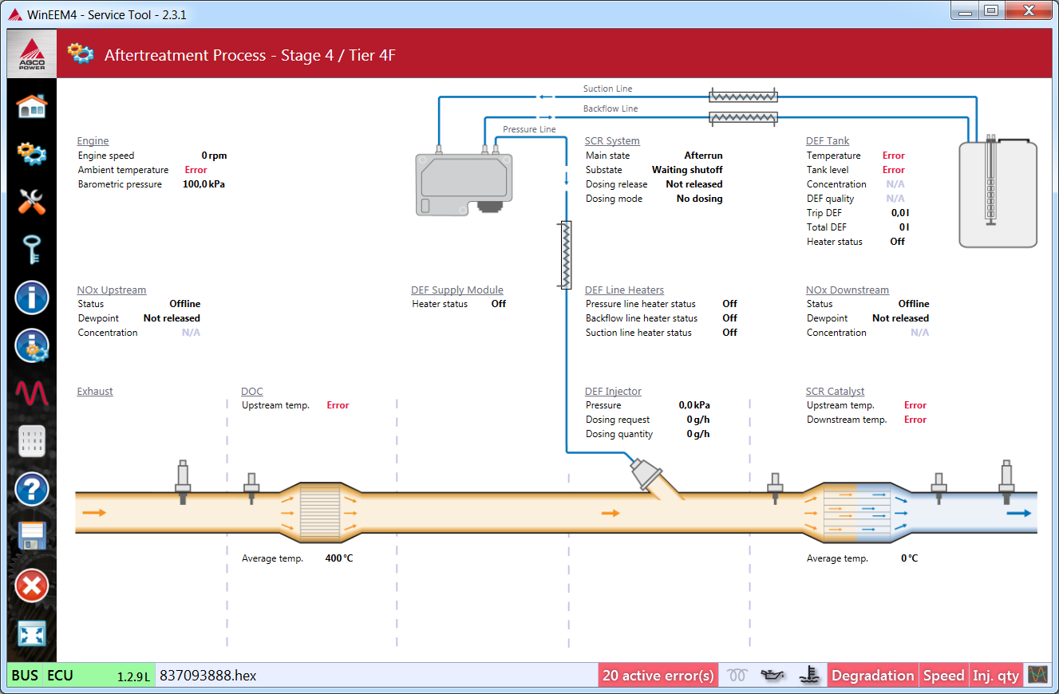
Task: Click the NOx Upstream heading link
Action: (112, 290)
